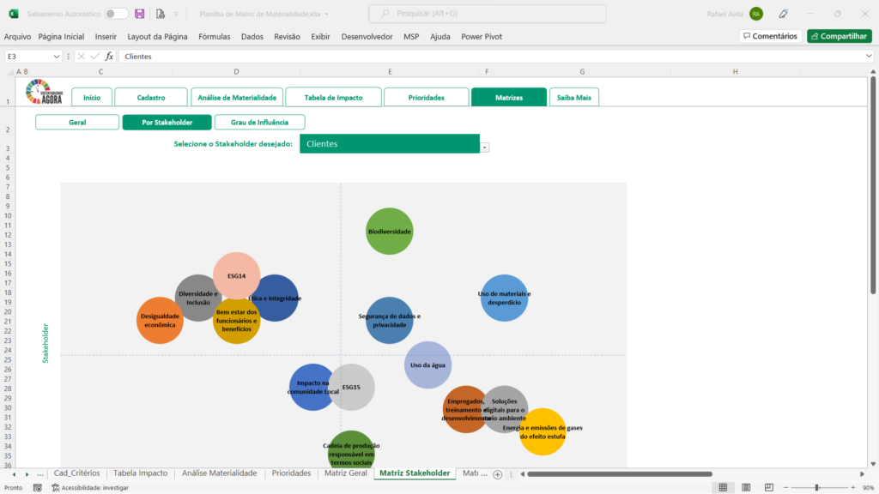879x494 pixels.
Task: Open the Quick Access toolbar customization chevron
Action: (x=178, y=14)
